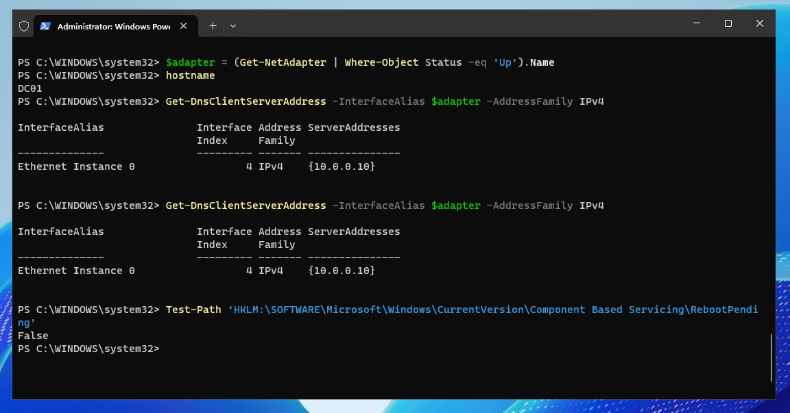Click the 'DC01' hostname output
Image resolution: width=790 pixels, height=413 pixels.
click(x=29, y=88)
